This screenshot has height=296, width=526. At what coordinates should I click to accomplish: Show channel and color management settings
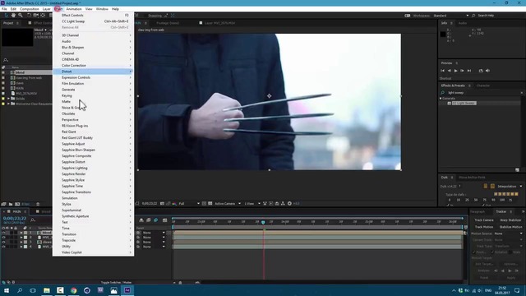174,203
